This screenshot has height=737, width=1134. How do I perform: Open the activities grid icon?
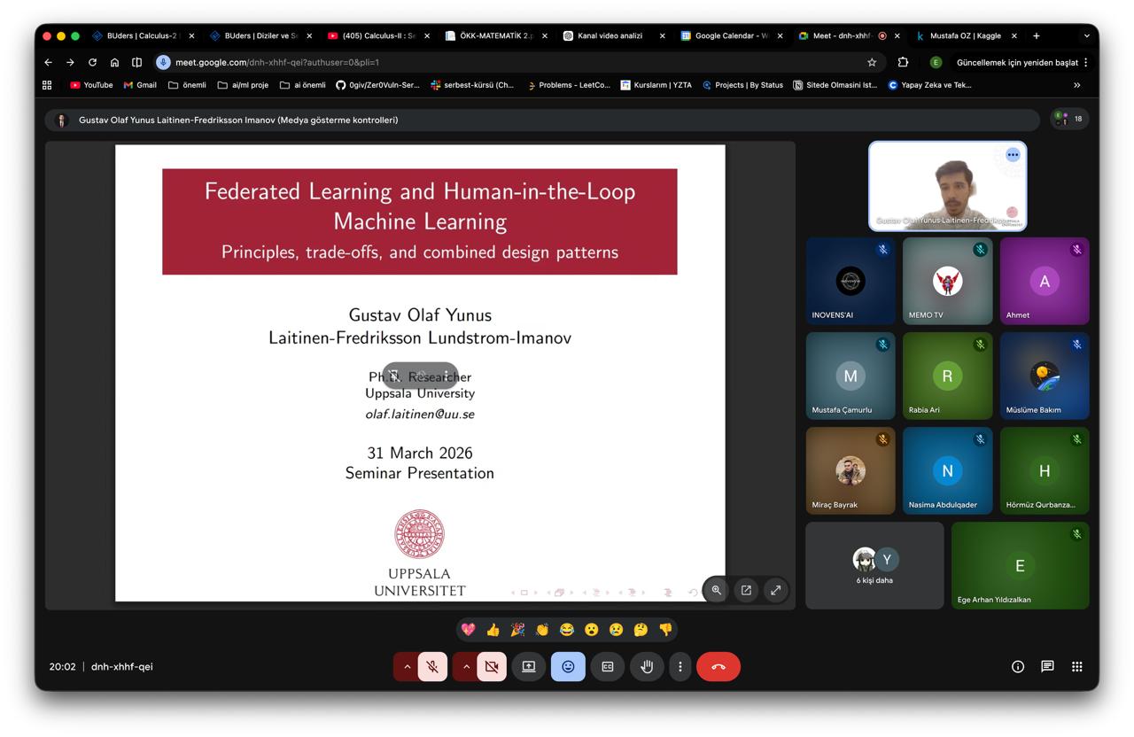tap(1077, 666)
